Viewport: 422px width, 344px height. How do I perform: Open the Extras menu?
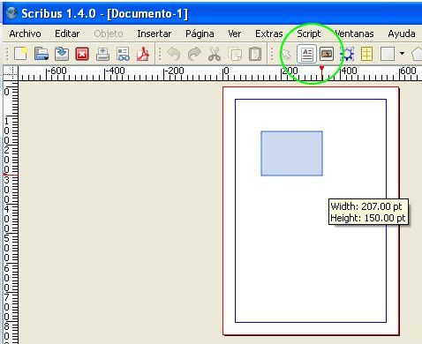pos(269,34)
